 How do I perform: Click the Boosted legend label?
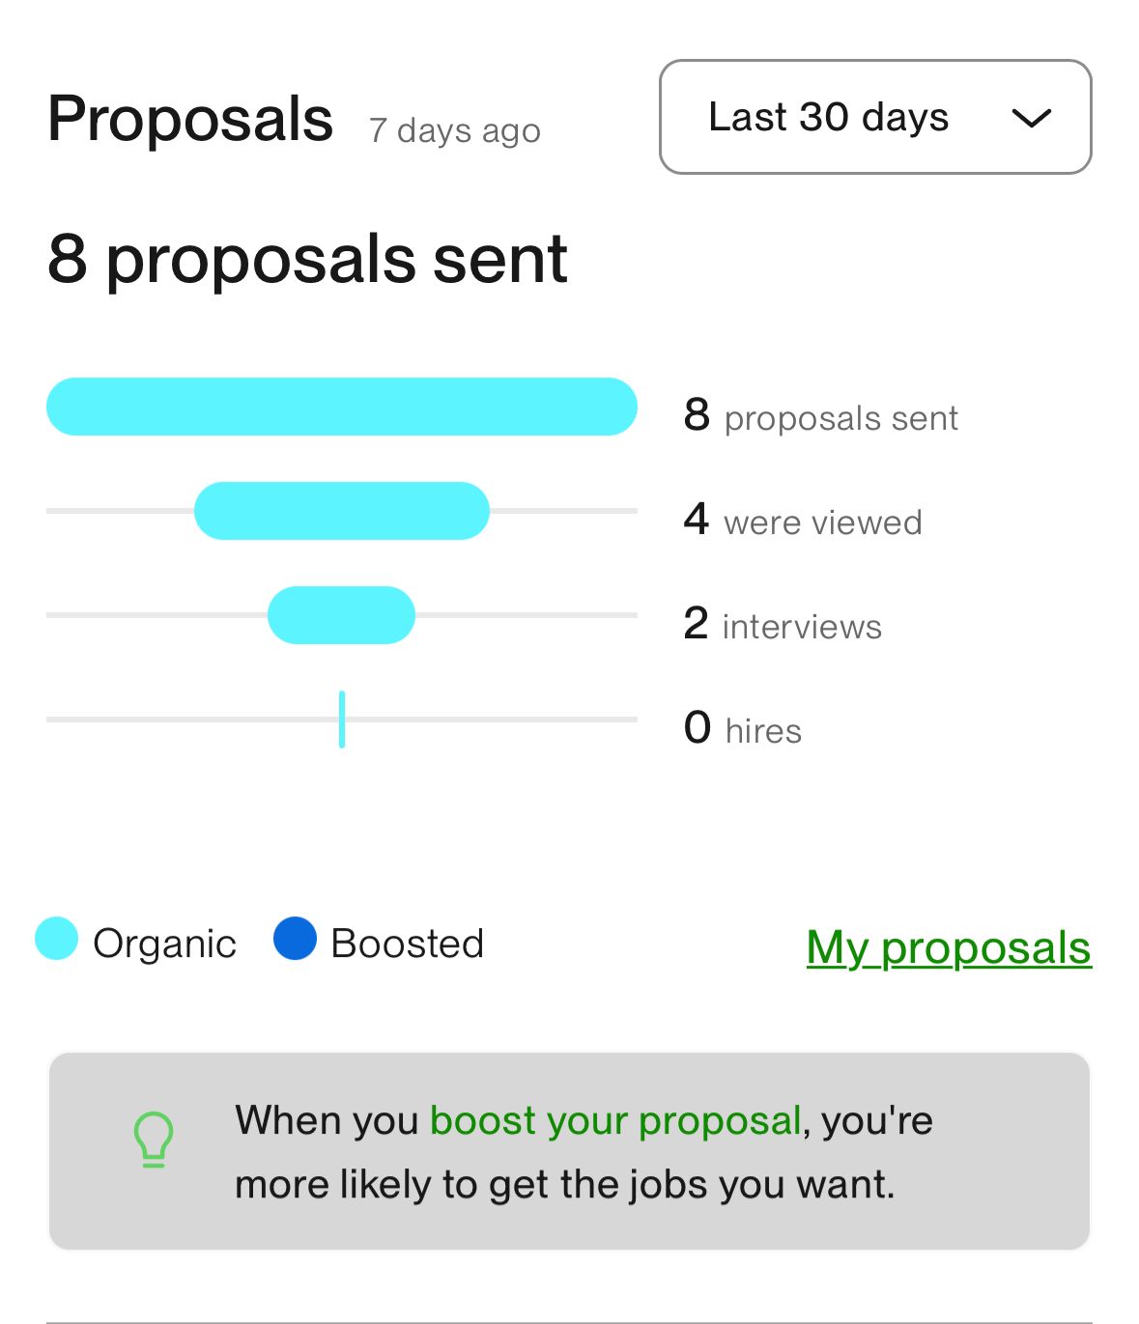407,944
